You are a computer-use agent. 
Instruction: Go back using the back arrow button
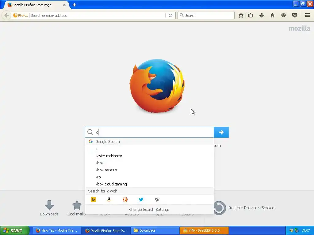pyautogui.click(x=6, y=15)
